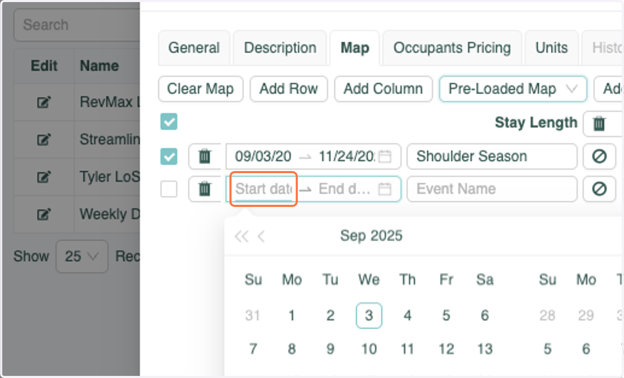
Task: Open the Units tab
Action: tap(552, 48)
